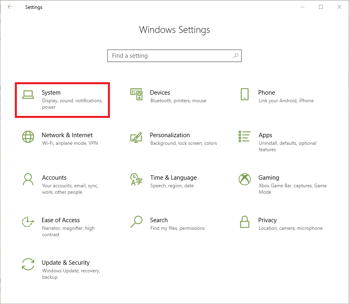Click 'Location, camera, microphone' description
349x304 pixels.
point(290,228)
